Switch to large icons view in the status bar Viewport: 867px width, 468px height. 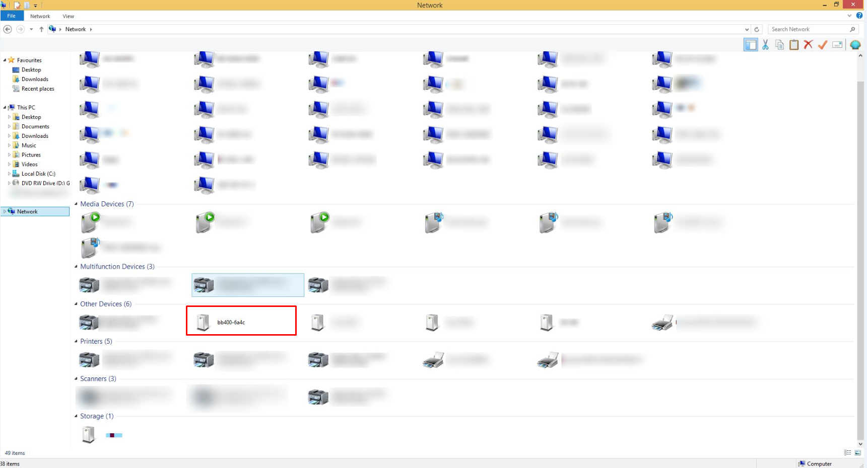[x=857, y=452]
